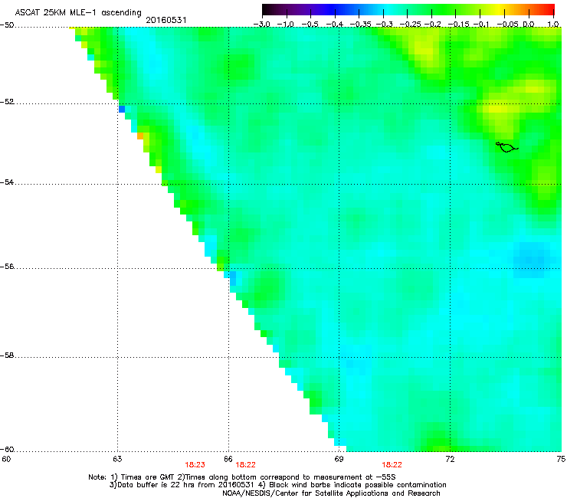The image size is (567, 498).
Task: Click the 18:22 time label beside longitude 66
Action: coord(245,465)
